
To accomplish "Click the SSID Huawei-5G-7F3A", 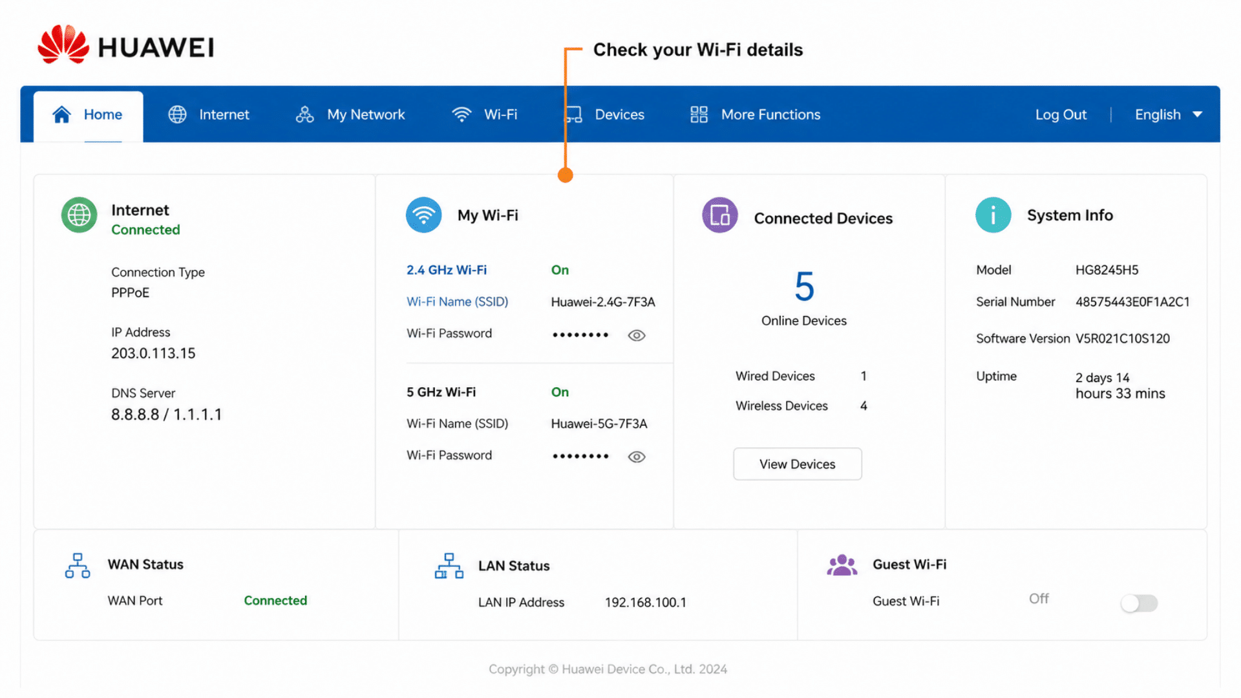I will pyautogui.click(x=599, y=424).
